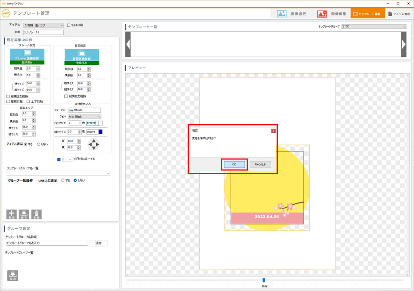Click the save icon under グループ設定
The image size is (414, 291).
click(12, 275)
